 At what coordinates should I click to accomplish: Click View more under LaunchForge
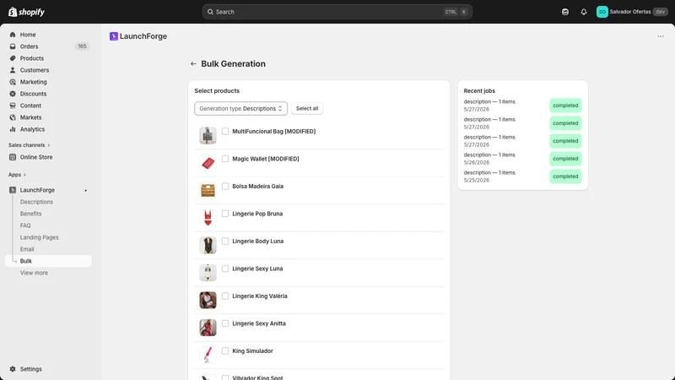[34, 273]
